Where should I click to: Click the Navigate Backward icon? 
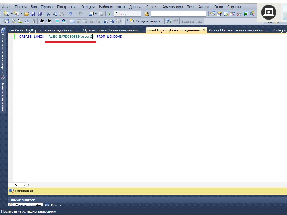click(x=92, y=14)
